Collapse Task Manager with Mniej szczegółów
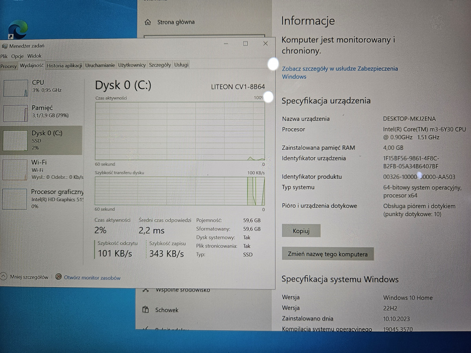Image resolution: width=471 pixels, height=353 pixels. coord(25,277)
